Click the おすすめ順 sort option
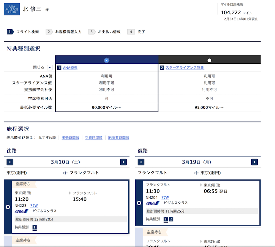The image size is (275, 247). [47, 138]
